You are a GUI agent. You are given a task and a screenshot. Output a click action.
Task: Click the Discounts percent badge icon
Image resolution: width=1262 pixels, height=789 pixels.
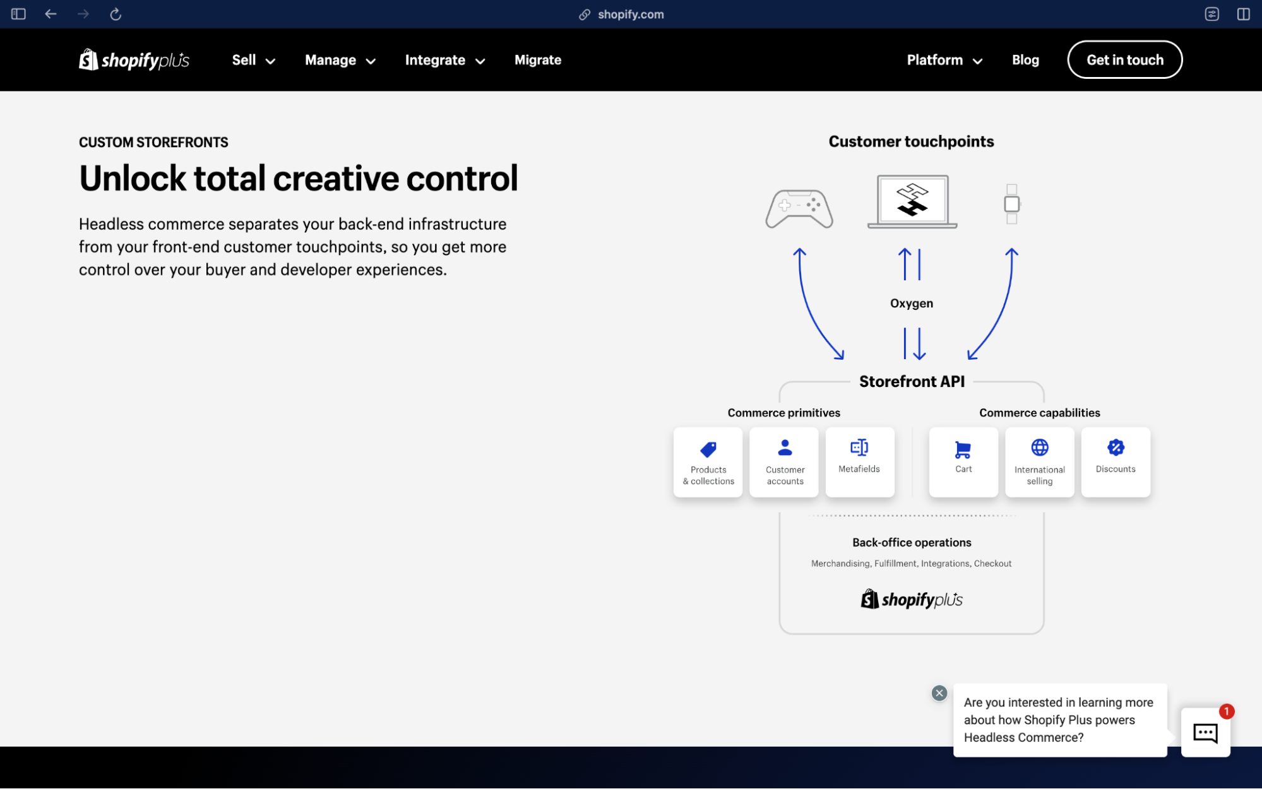click(1116, 448)
